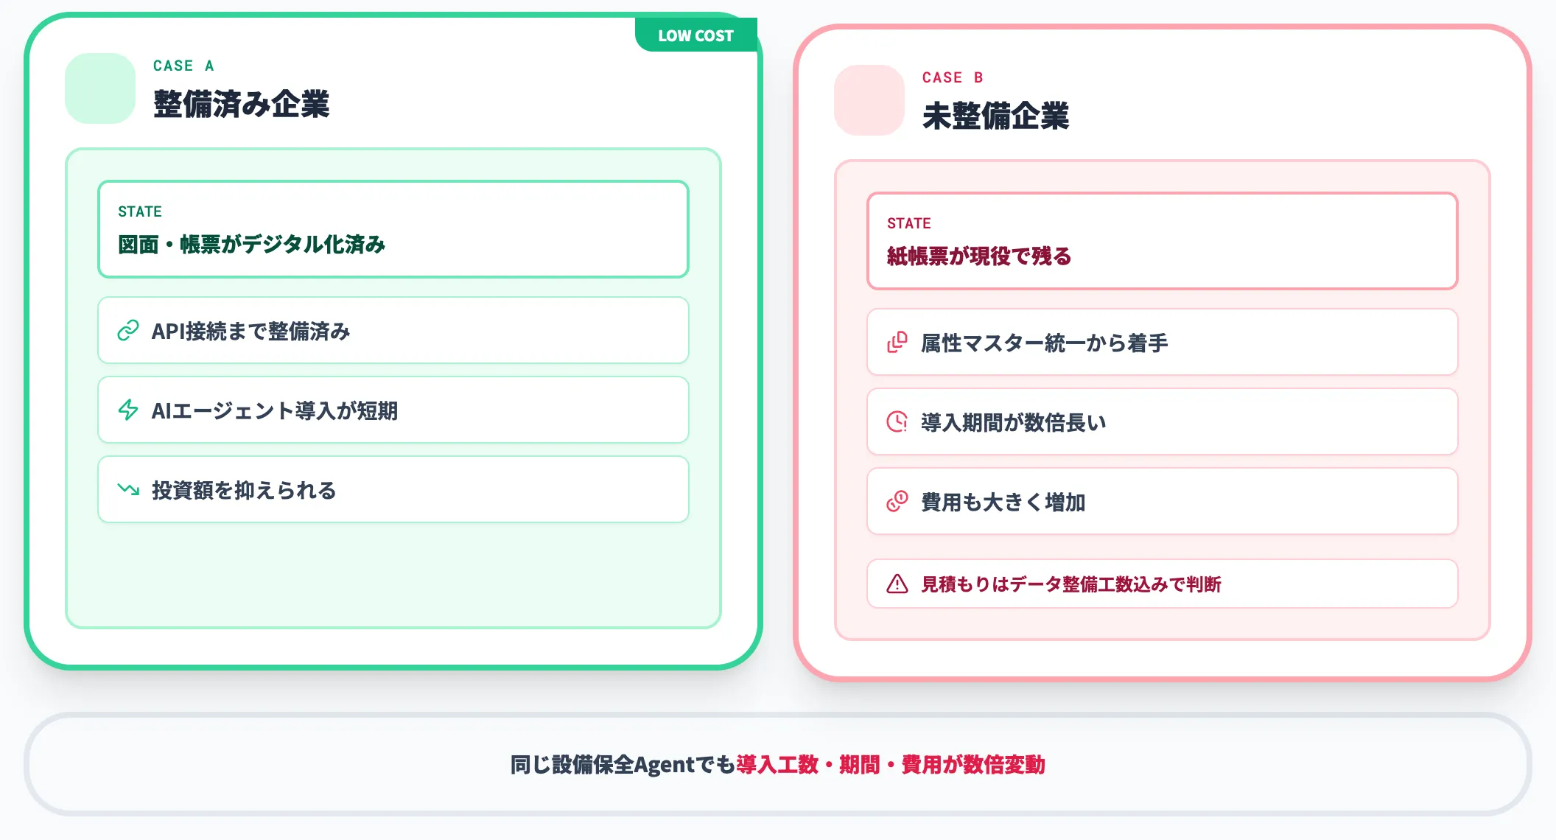Click the bottom summary bar about 導入工数・期間・費用
This screenshot has height=840, width=1556.
[x=778, y=765]
